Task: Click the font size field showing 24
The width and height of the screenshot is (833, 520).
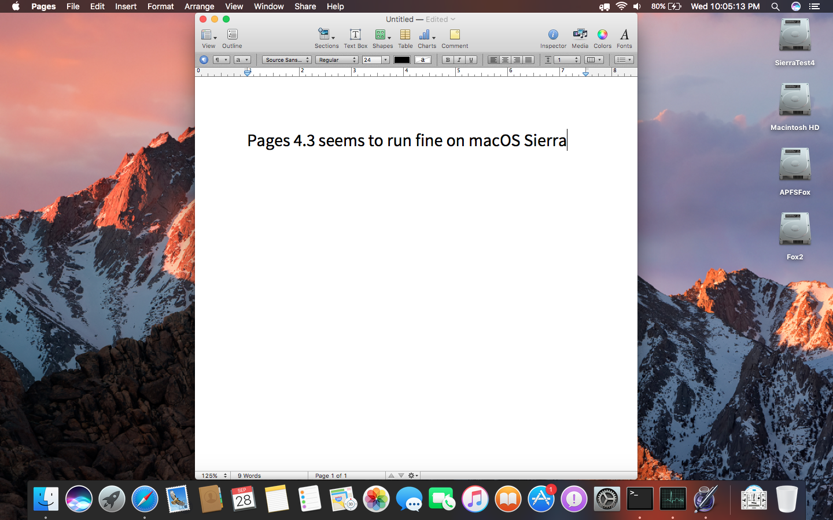Action: click(371, 60)
